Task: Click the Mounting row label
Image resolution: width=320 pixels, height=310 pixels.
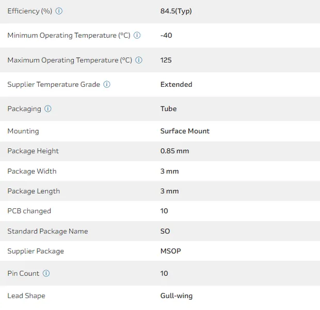Action: [x=23, y=131]
